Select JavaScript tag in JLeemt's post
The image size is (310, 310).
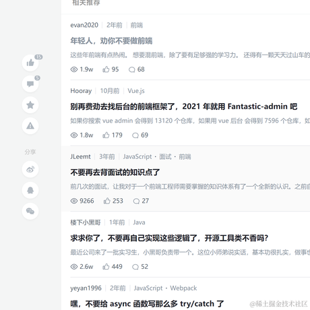coord(137,156)
